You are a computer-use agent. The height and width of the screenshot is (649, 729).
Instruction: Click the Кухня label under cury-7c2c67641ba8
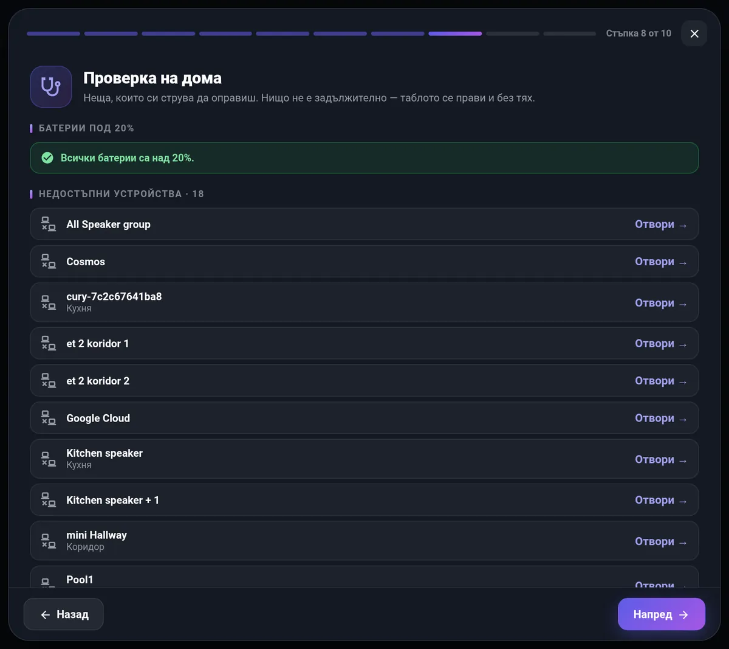[x=79, y=308]
